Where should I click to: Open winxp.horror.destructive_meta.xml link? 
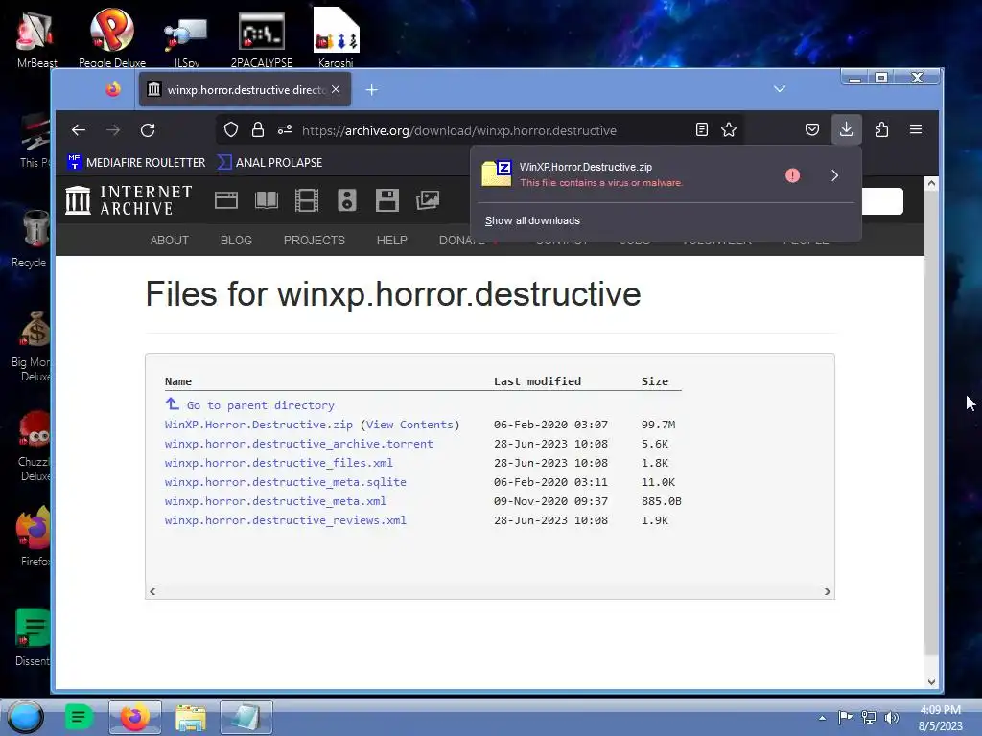pos(275,501)
